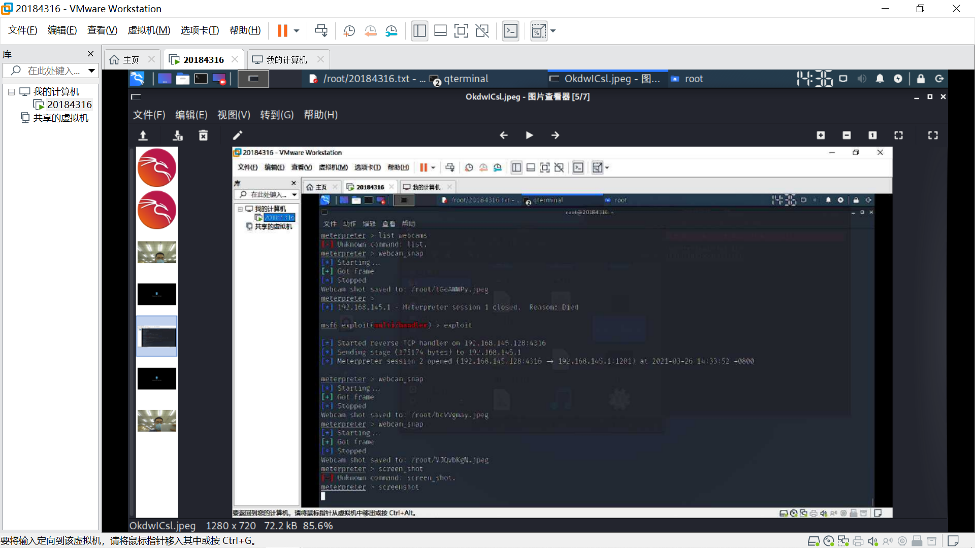Open the snapshot manager wrench icon

coord(391,31)
